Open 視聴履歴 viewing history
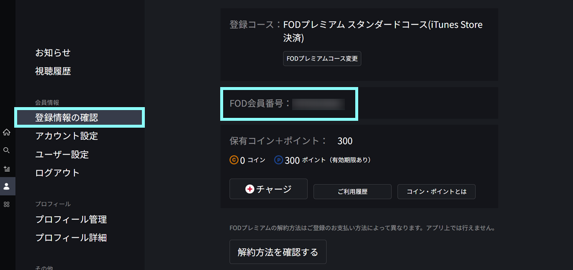Viewport: 573px width, 270px height. point(53,71)
